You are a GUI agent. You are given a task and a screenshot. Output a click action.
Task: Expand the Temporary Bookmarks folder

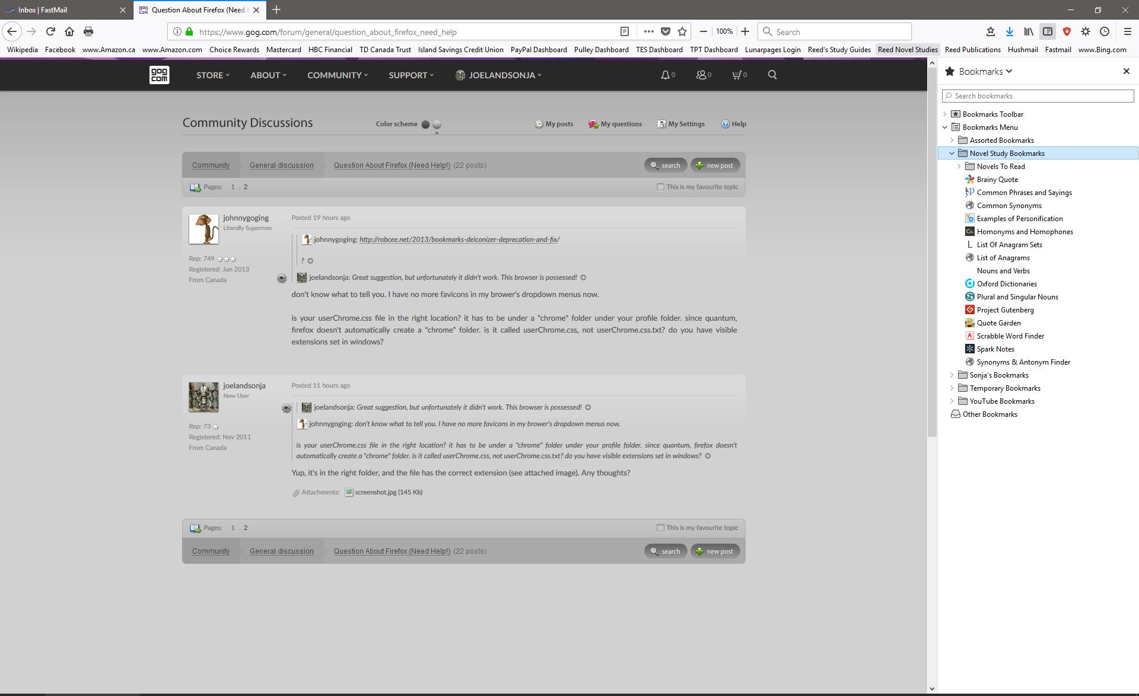click(952, 388)
